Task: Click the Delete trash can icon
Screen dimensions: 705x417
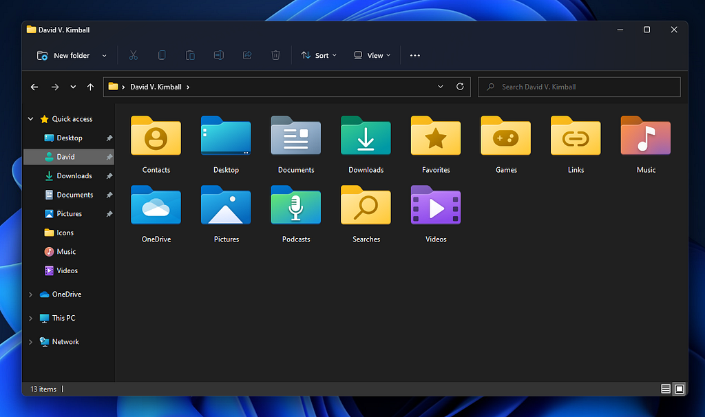Action: tap(275, 55)
